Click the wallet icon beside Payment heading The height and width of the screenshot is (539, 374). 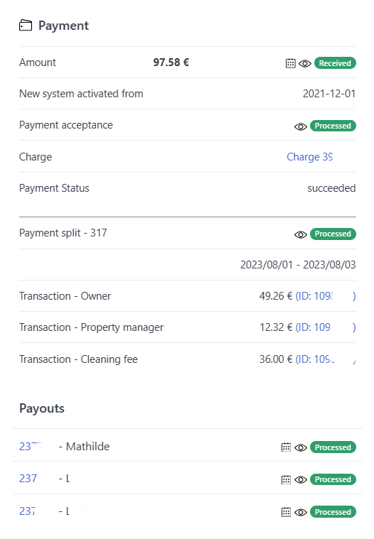[x=26, y=26]
